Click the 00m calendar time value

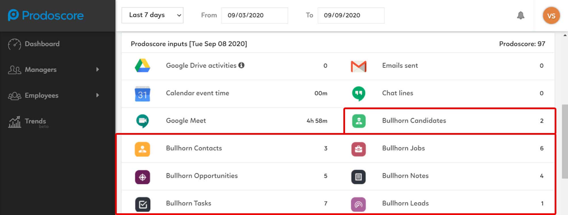pos(321,93)
